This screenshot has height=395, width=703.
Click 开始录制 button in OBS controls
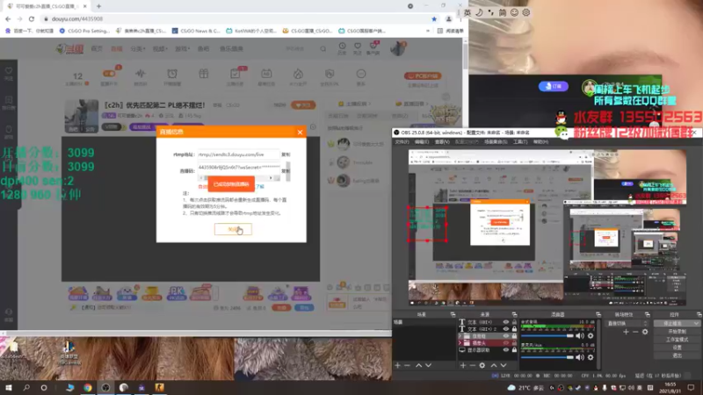click(x=677, y=332)
